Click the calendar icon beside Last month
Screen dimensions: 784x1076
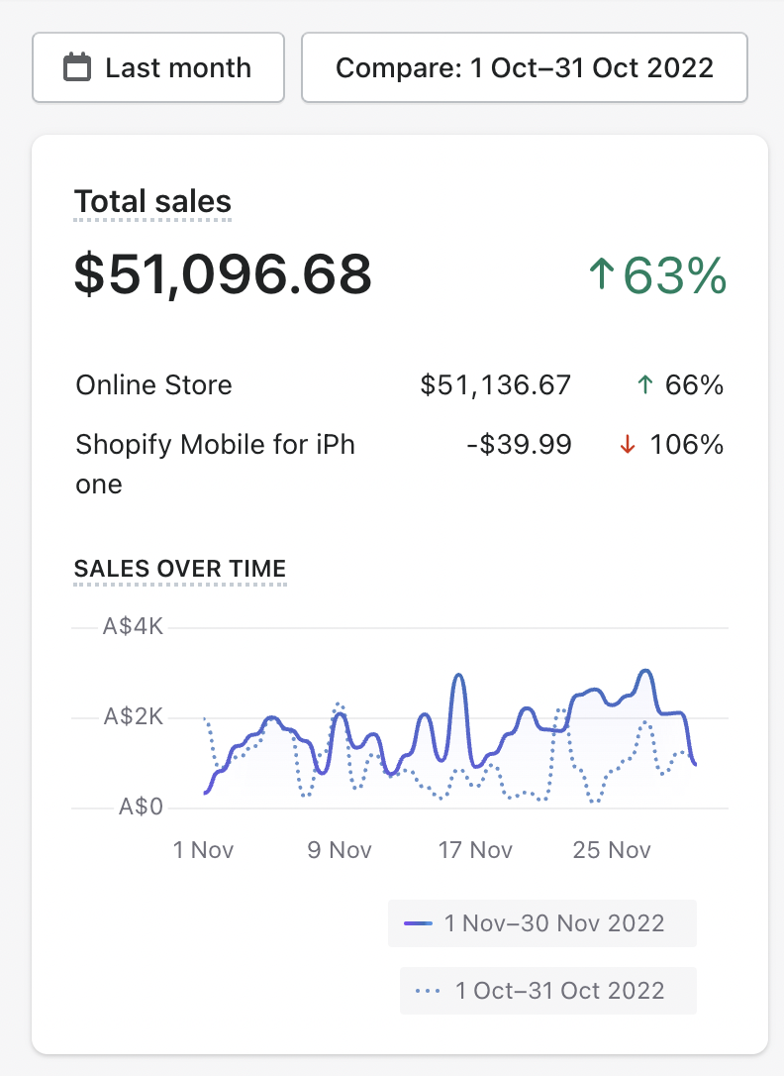76,67
